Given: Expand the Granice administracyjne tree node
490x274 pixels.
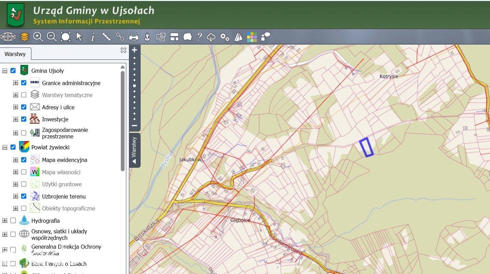Looking at the screenshot, I should [x=15, y=83].
